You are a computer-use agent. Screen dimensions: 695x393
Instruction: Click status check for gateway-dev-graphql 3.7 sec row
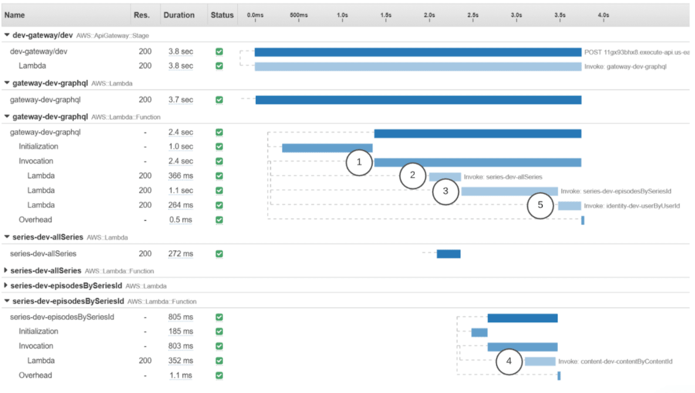pos(220,100)
